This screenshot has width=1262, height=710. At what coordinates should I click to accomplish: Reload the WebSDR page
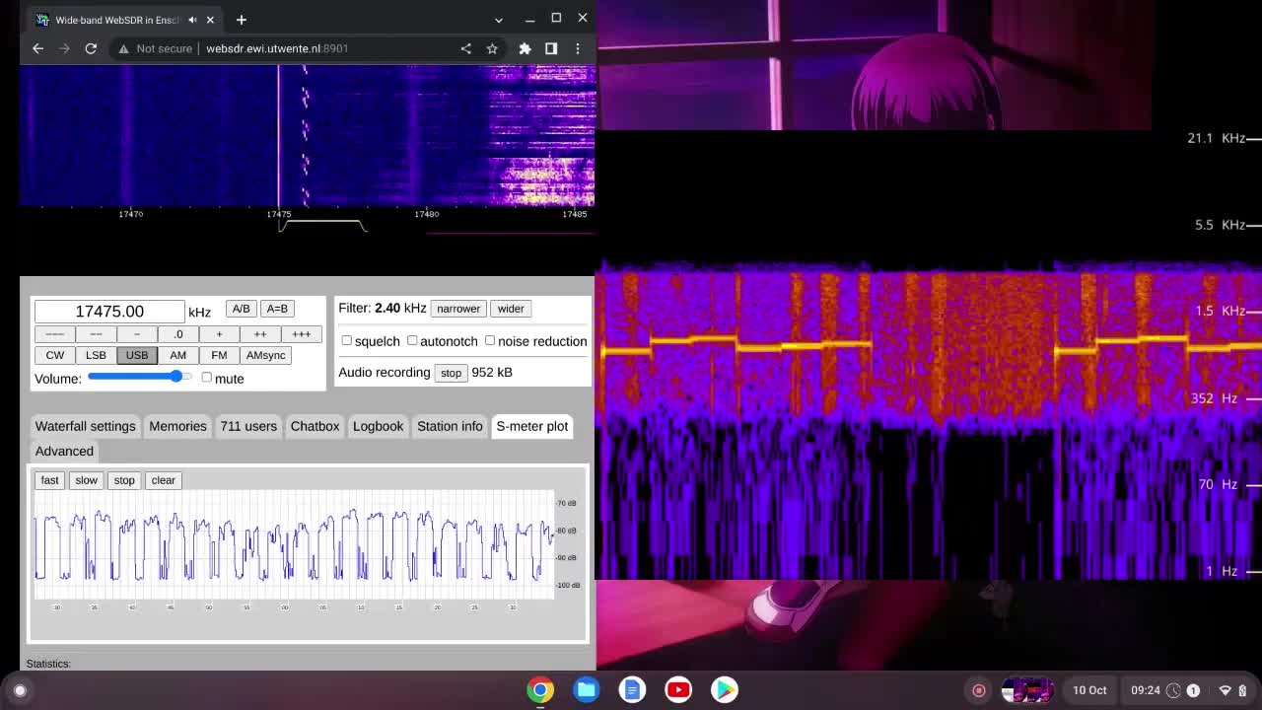click(x=91, y=48)
